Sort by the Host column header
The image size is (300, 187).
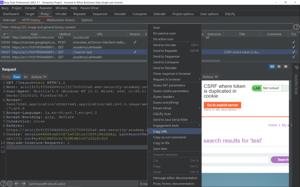34,34
